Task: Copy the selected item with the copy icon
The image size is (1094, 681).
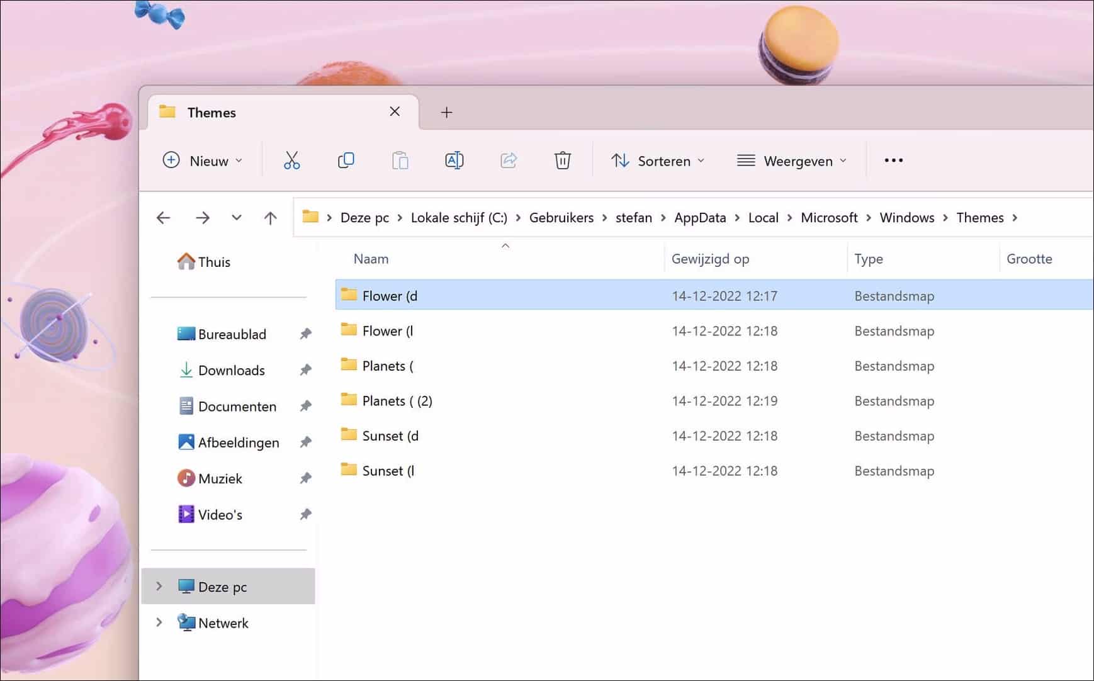Action: tap(346, 160)
